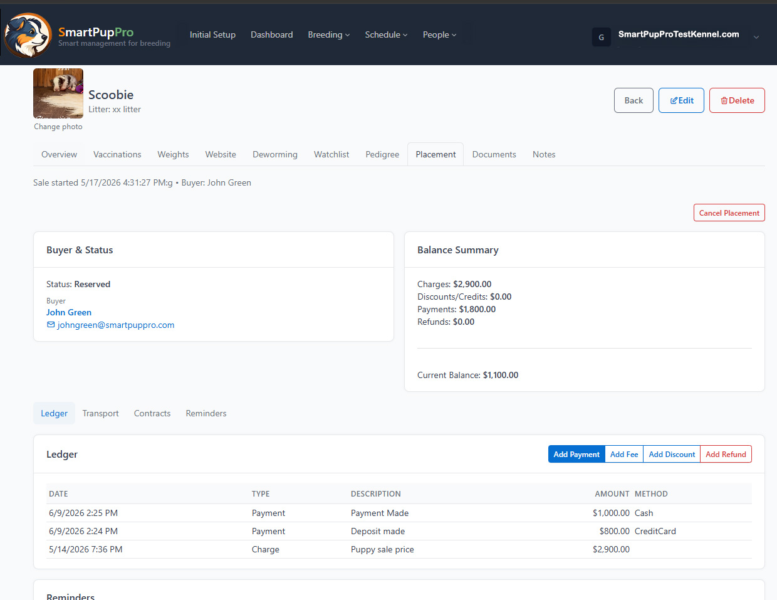Click Cancel Placement
The height and width of the screenshot is (600, 777).
[729, 213]
